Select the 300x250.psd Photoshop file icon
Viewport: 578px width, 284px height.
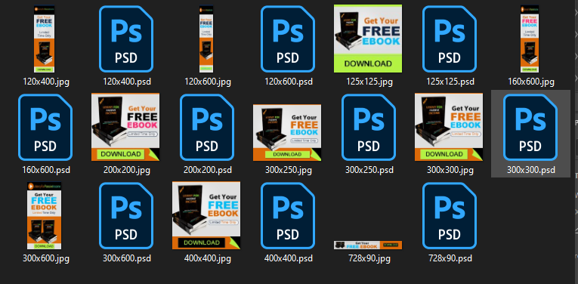coord(369,127)
